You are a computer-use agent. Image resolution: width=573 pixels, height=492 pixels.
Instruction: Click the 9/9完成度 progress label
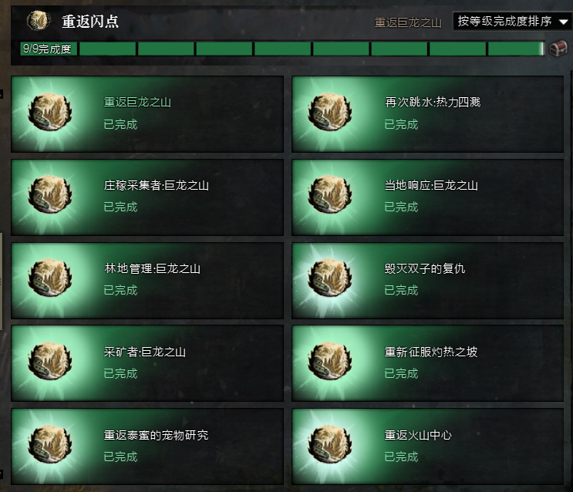pos(47,49)
